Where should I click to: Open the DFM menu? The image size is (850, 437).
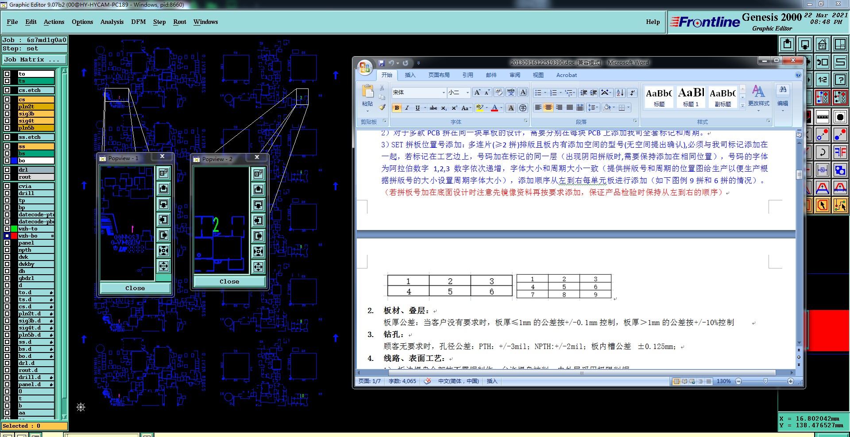click(x=139, y=22)
